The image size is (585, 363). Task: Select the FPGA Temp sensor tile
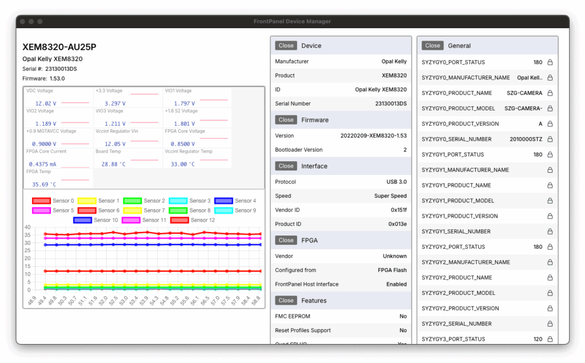click(59, 179)
